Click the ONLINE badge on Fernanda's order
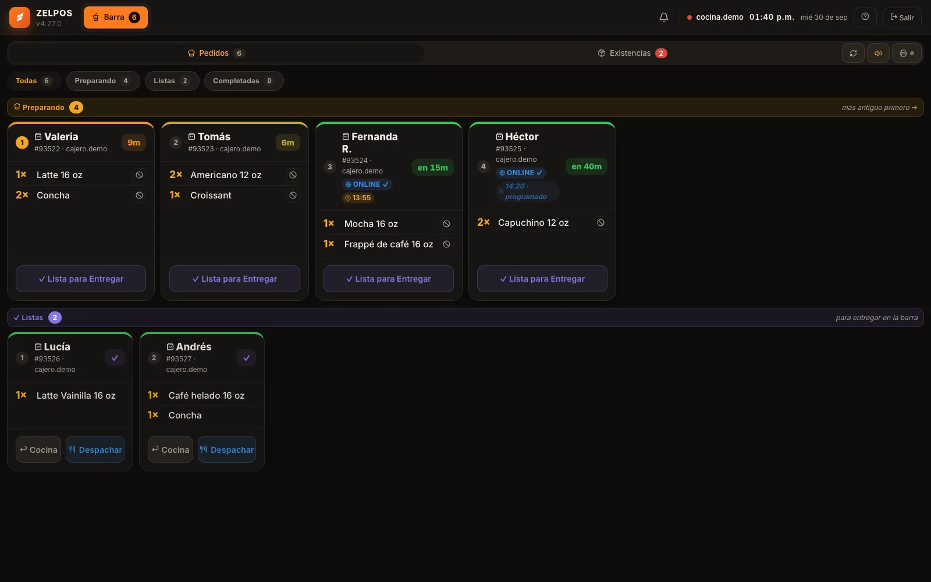 pos(367,184)
